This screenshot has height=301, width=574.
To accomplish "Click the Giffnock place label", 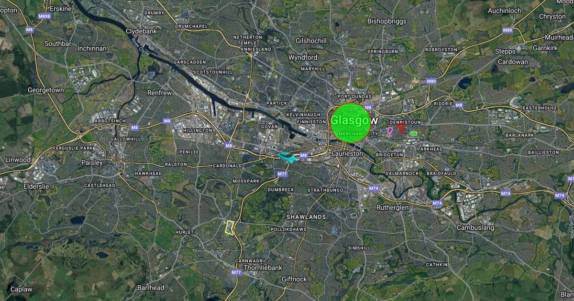I will click(294, 279).
